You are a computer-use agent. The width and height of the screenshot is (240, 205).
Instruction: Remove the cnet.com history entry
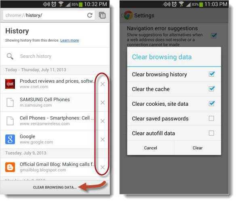click(x=103, y=84)
